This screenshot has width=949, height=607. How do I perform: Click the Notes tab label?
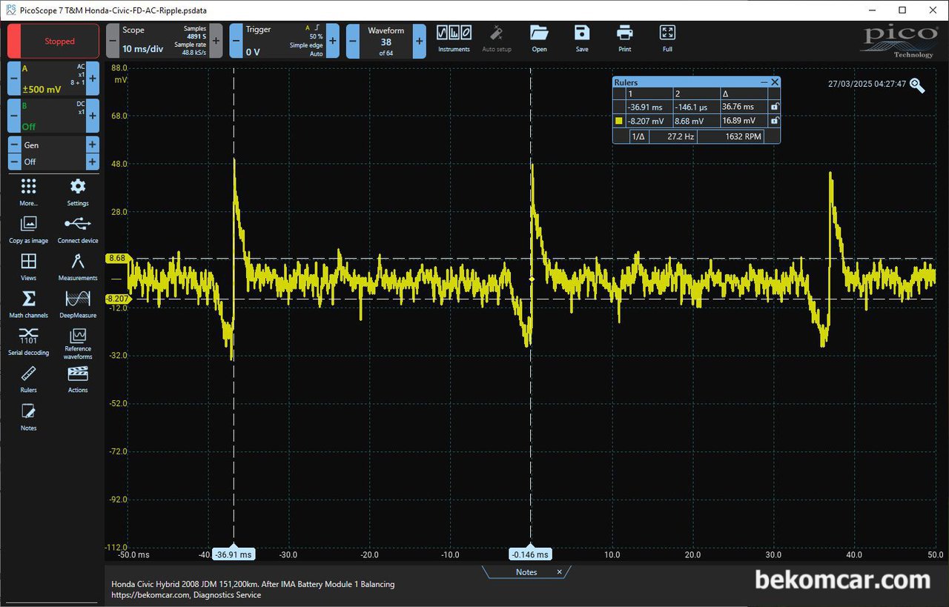(x=526, y=572)
